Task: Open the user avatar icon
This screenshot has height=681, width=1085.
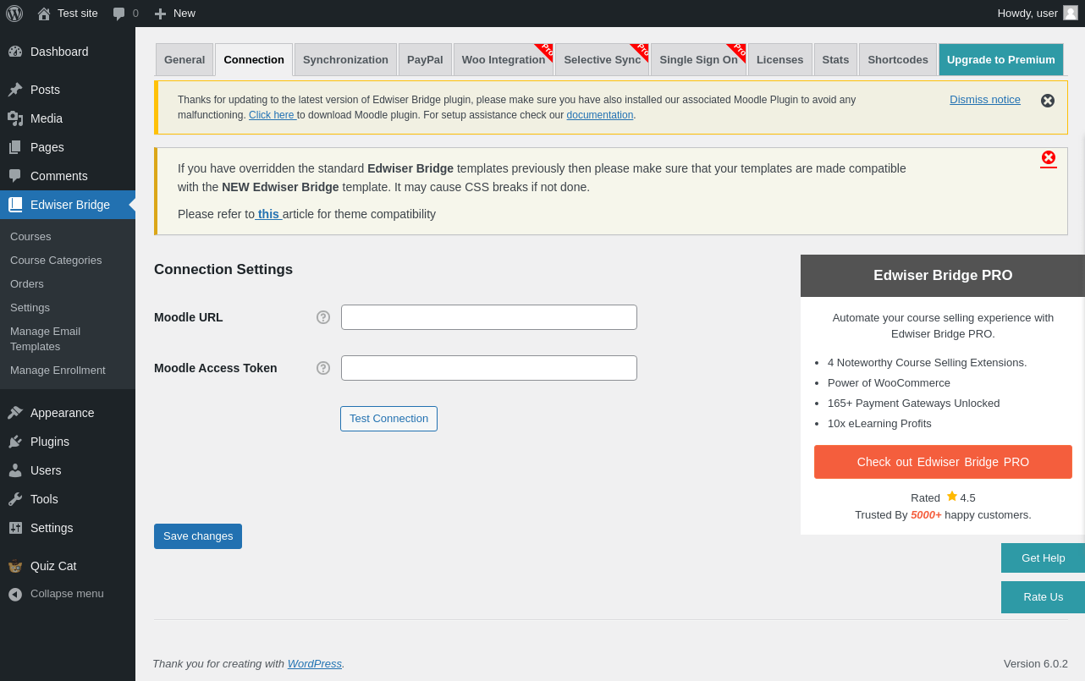Action: point(1071,13)
